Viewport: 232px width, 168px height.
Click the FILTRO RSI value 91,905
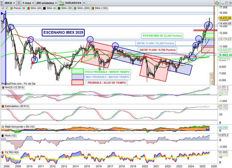click(223, 152)
